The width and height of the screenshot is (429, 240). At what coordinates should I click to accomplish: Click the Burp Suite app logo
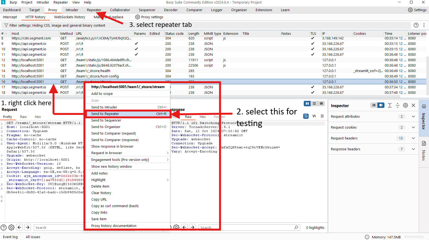[x=3, y=2]
